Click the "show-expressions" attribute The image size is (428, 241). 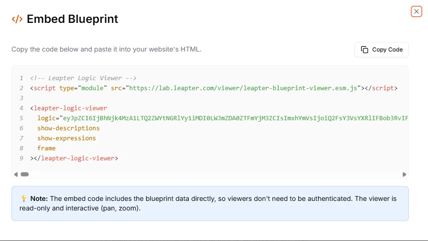(x=66, y=138)
